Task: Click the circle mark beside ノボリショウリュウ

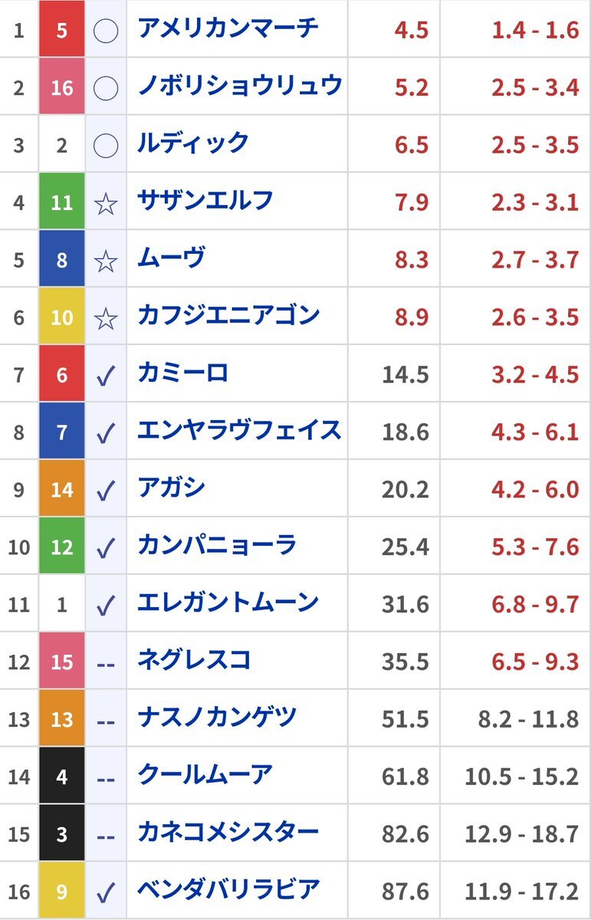Action: 105,87
